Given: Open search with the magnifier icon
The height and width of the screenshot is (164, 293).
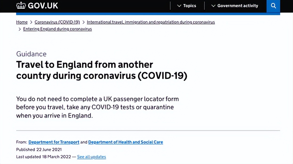Looking at the screenshot, I should click(273, 6).
